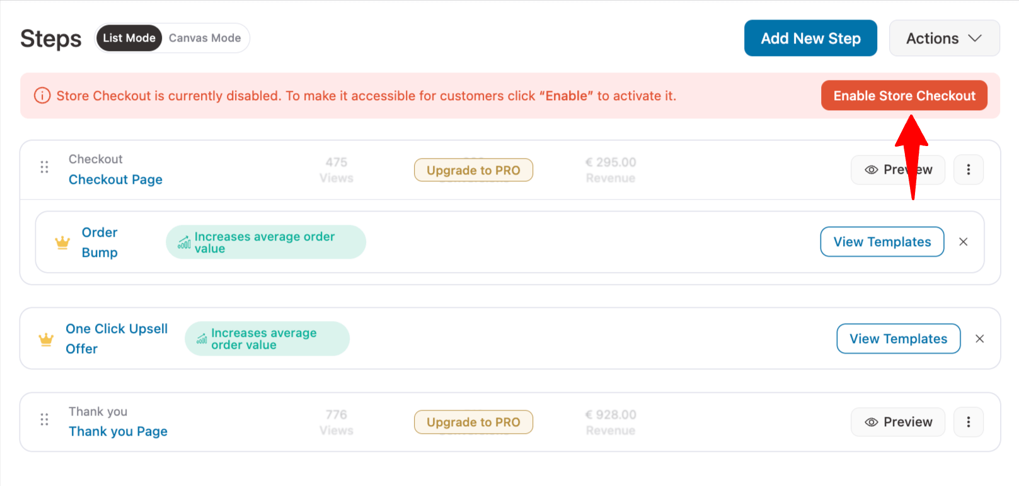Click the crown icon beside One Click Upsell
This screenshot has height=486, width=1019.
[x=46, y=340]
